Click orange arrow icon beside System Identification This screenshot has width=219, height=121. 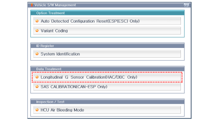point(37,54)
